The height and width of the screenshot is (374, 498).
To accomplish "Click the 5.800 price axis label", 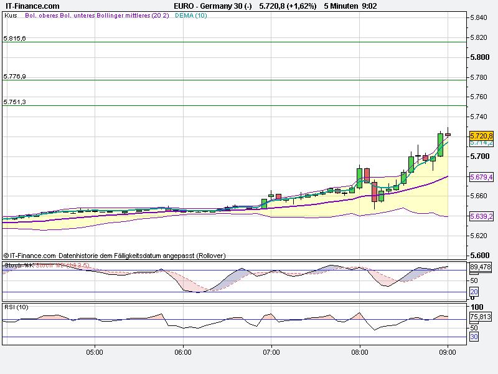I will (480, 57).
